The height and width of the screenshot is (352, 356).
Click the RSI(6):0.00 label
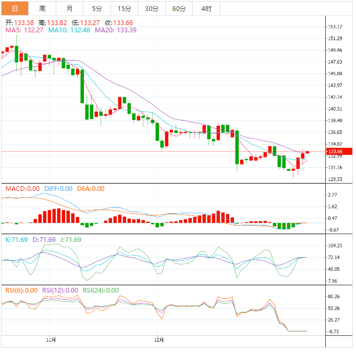tap(21, 290)
